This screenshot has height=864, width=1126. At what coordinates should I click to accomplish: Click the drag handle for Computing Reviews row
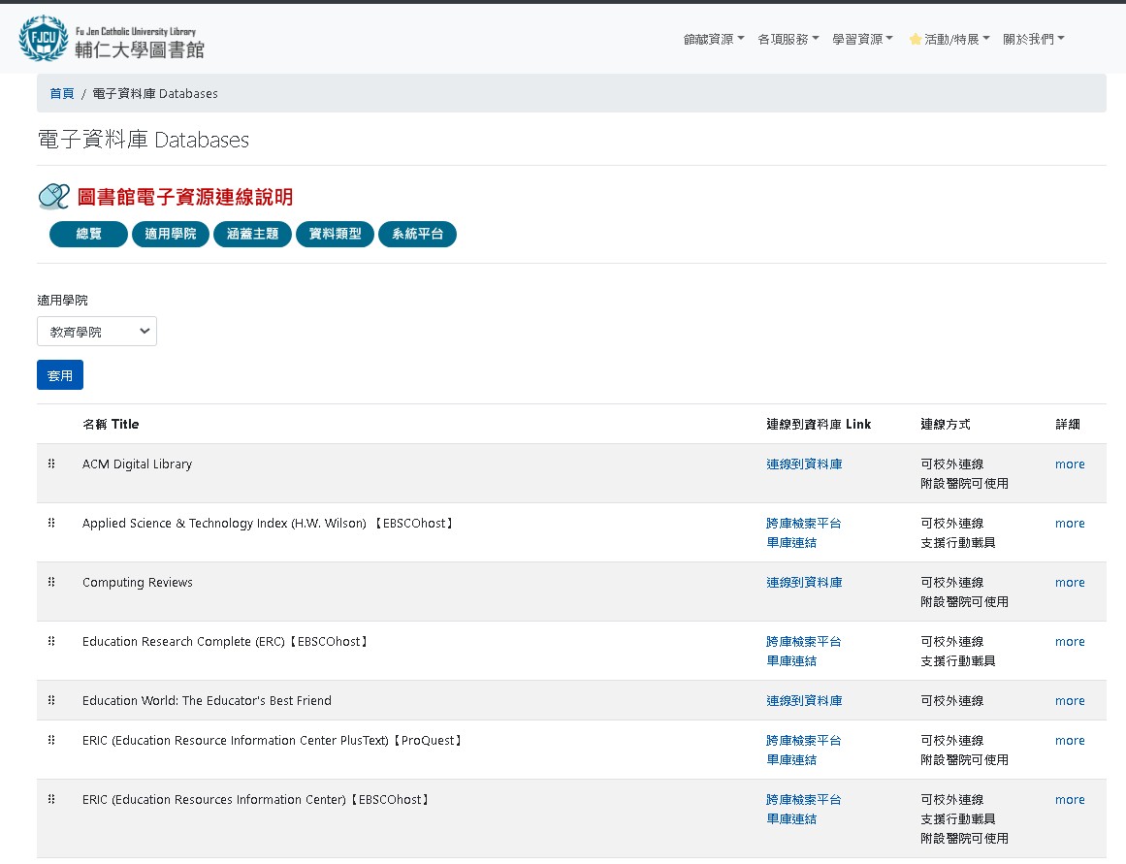[x=51, y=582]
